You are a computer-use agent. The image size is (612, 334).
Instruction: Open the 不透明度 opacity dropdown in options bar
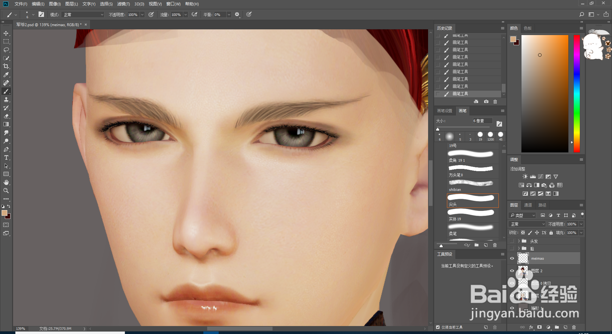[142, 15]
